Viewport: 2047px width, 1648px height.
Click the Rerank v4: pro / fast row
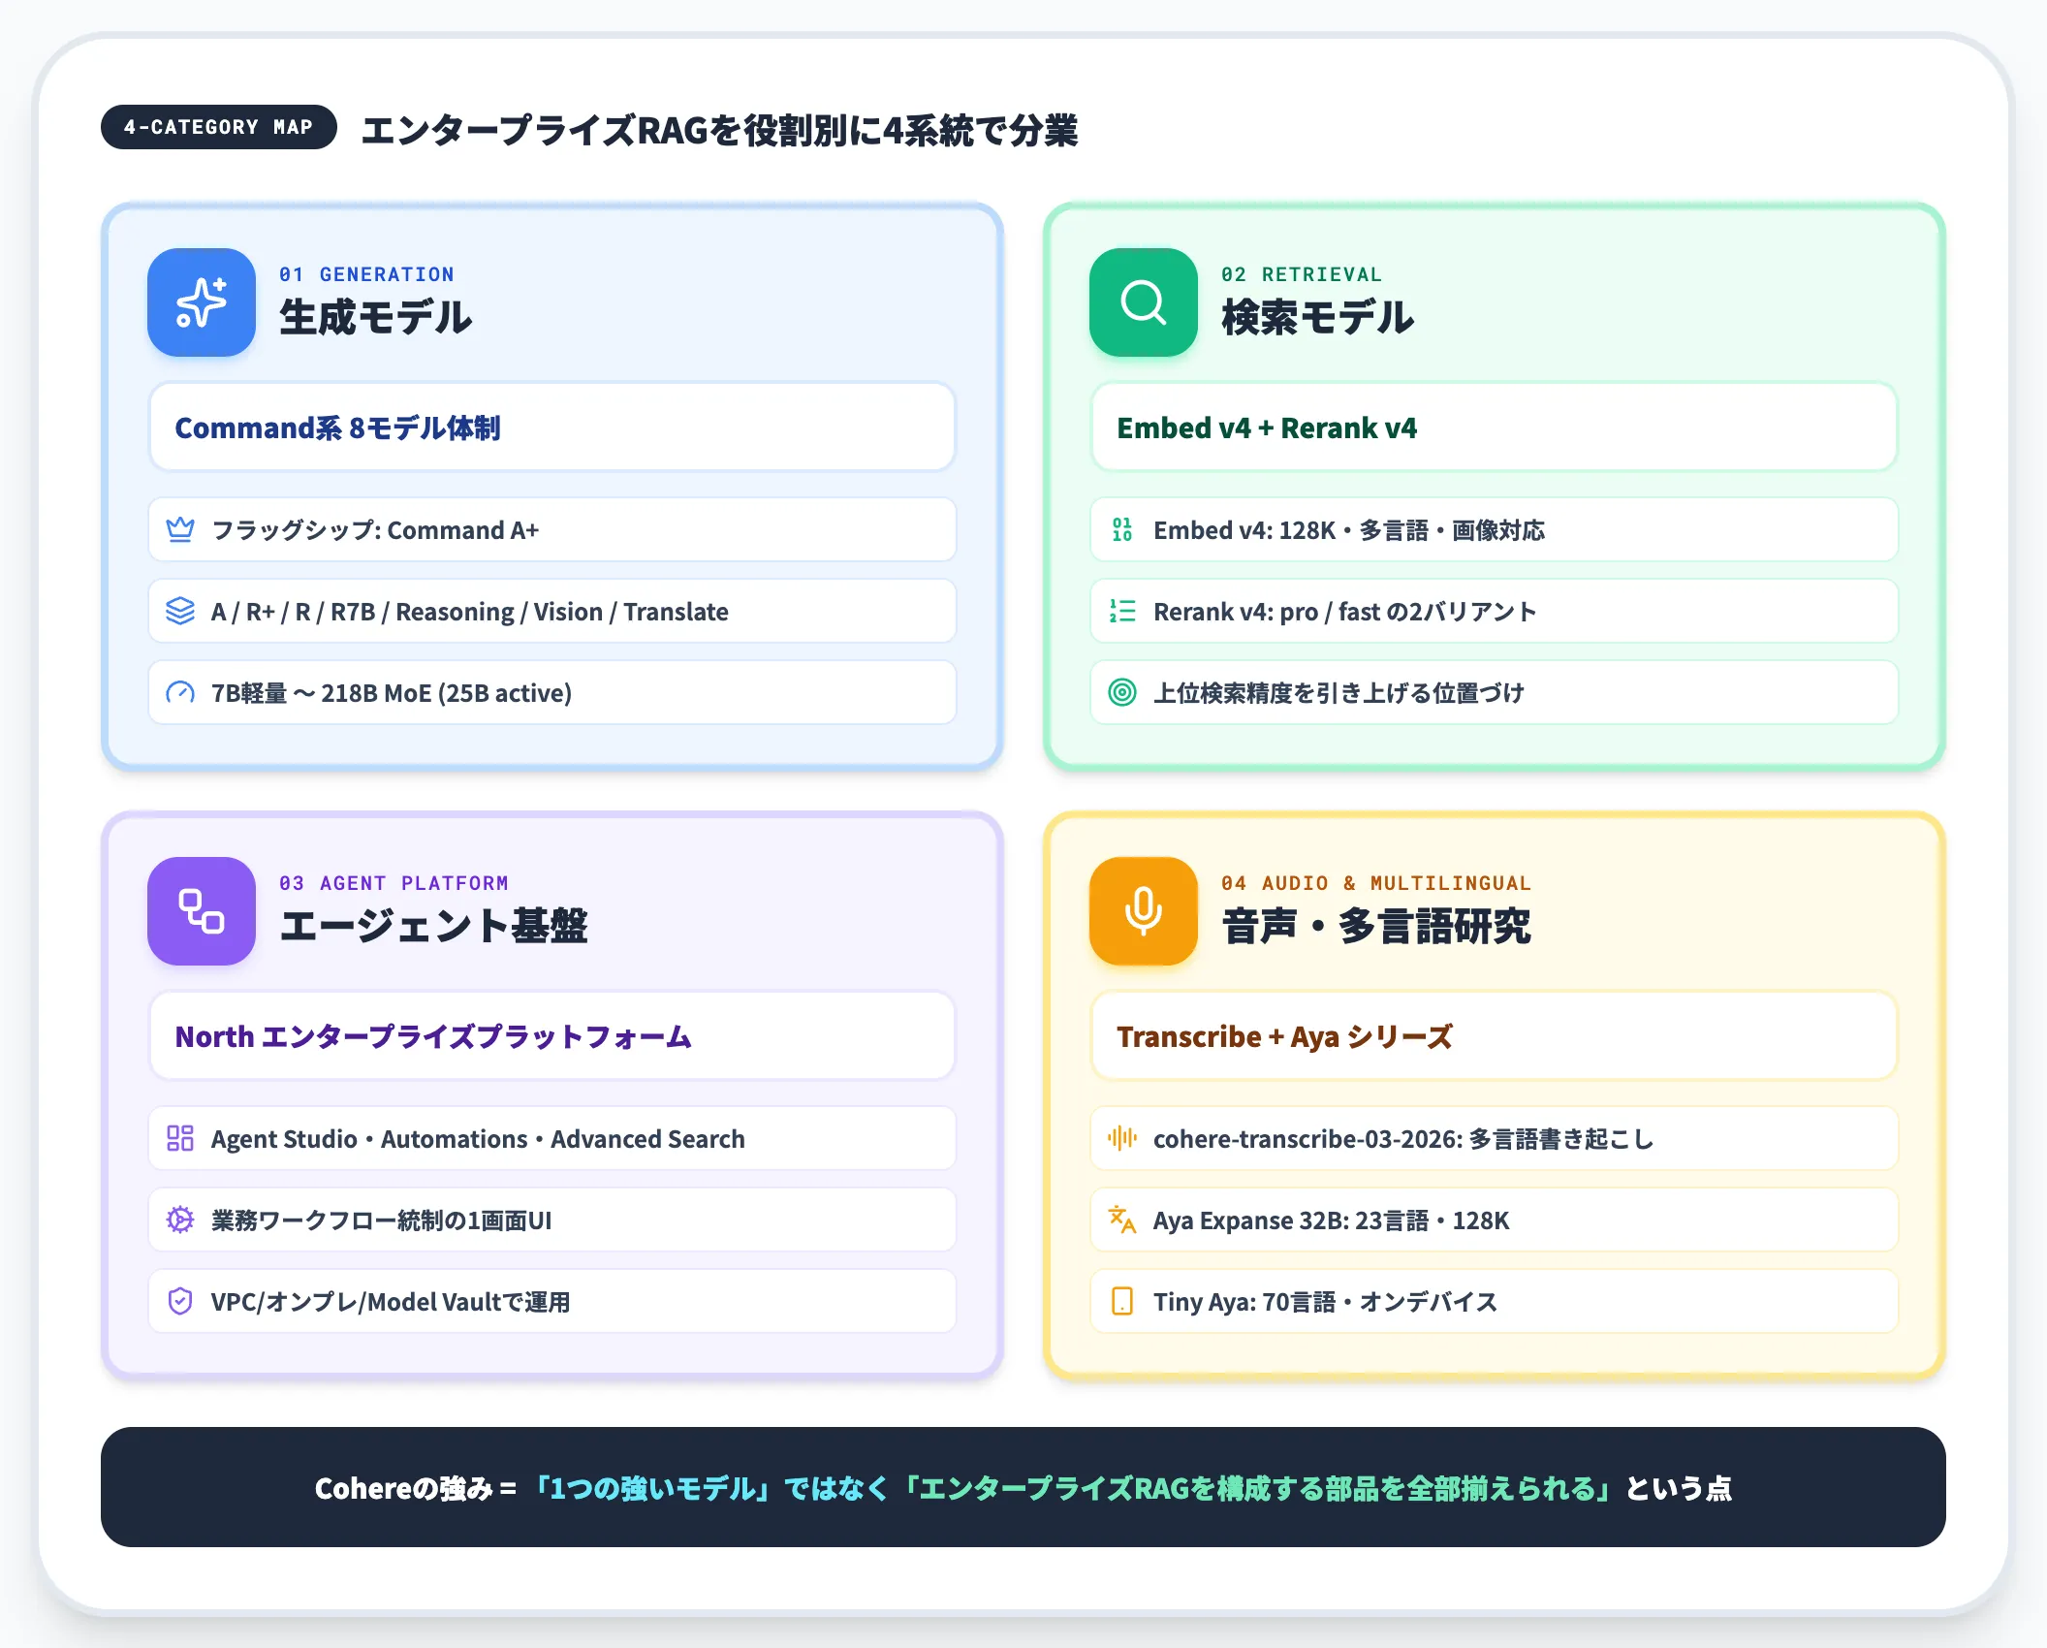click(1495, 611)
